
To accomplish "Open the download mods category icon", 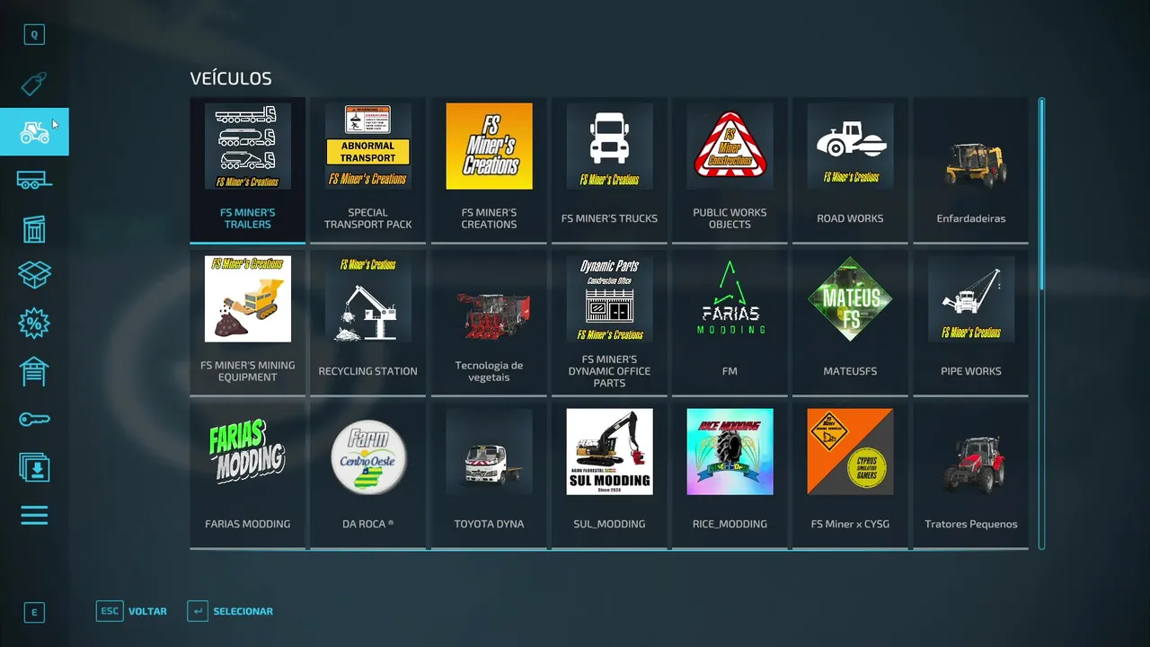I will click(34, 467).
